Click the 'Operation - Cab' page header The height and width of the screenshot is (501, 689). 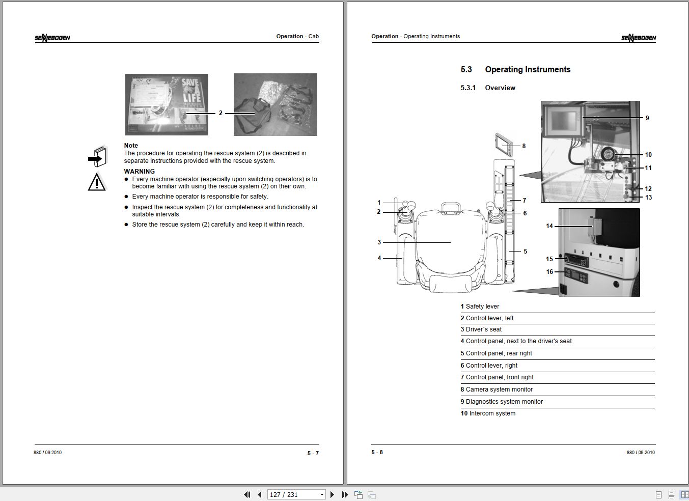tap(297, 36)
